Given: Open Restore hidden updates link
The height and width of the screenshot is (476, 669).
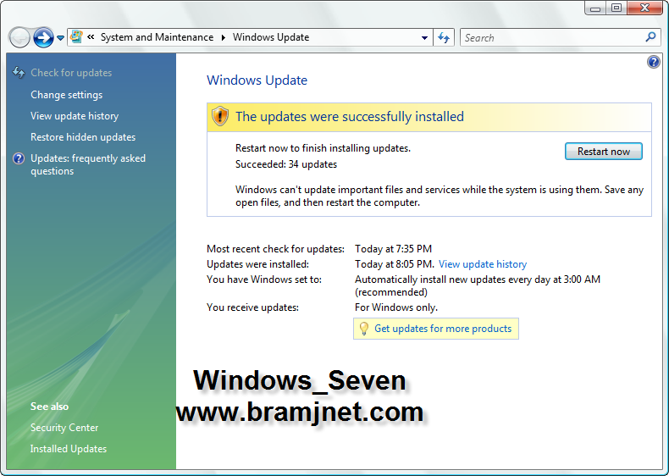Looking at the screenshot, I should (83, 137).
